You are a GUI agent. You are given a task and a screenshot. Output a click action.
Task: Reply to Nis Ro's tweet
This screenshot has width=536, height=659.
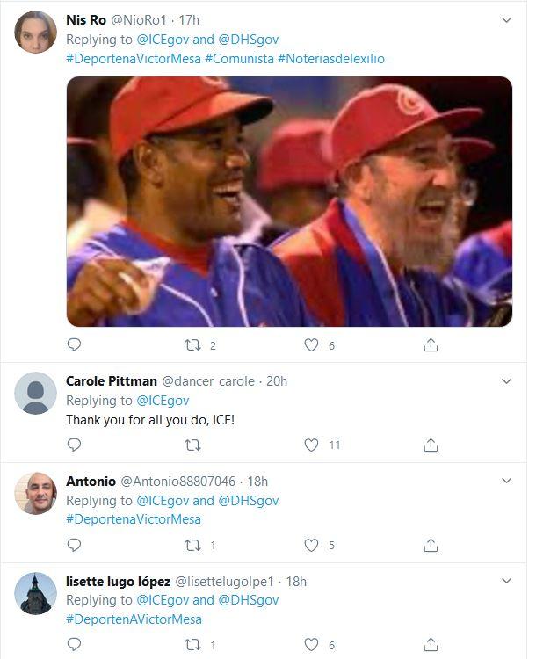[x=74, y=345]
